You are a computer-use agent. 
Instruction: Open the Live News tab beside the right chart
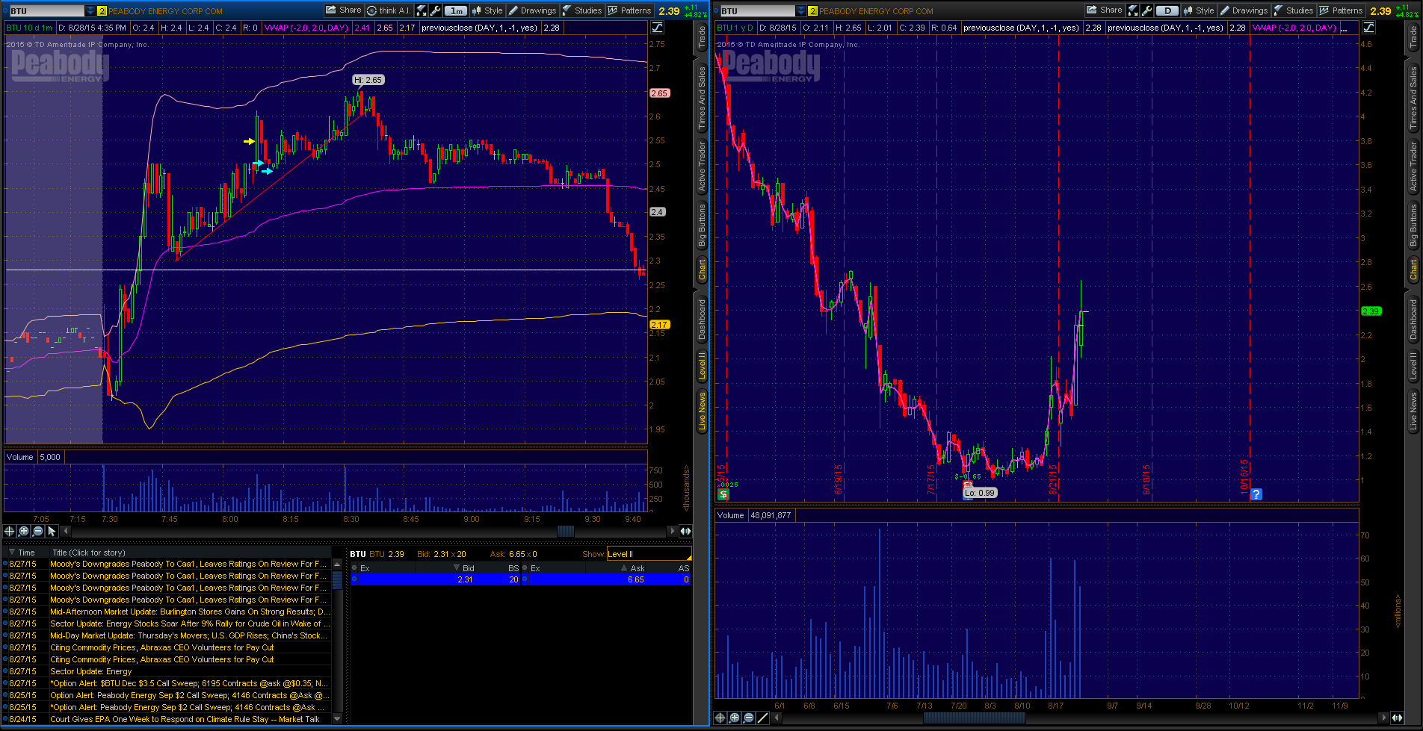(1413, 411)
